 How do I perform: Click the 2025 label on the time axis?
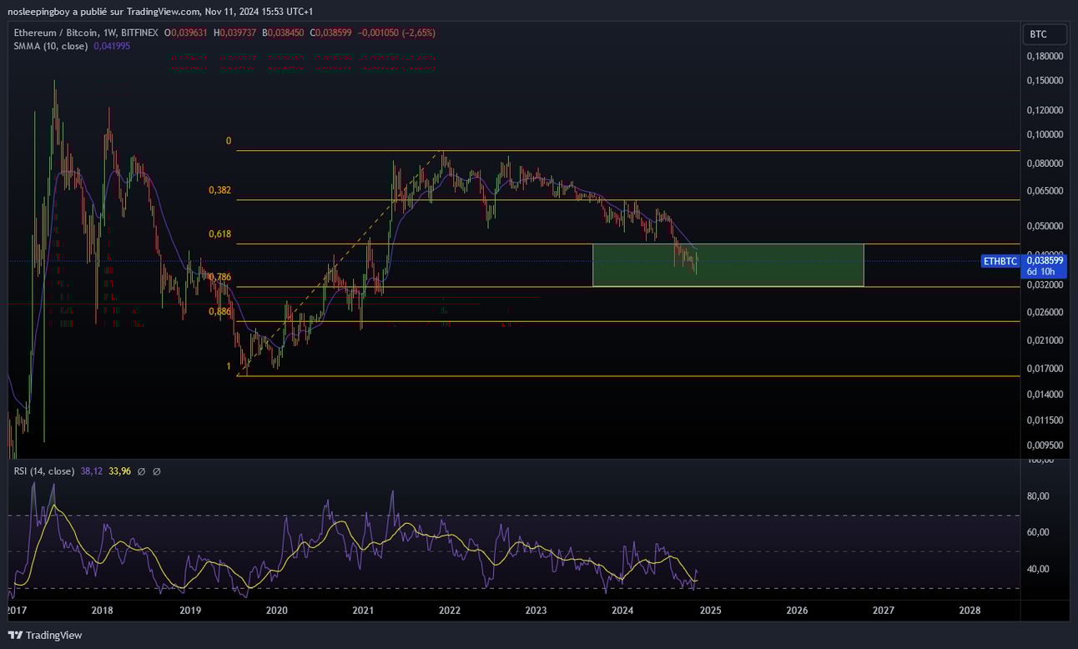[x=710, y=611]
